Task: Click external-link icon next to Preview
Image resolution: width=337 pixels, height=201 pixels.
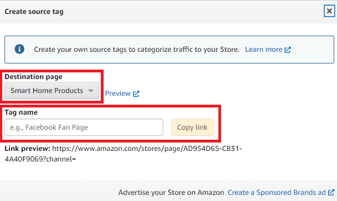Action: (136, 94)
